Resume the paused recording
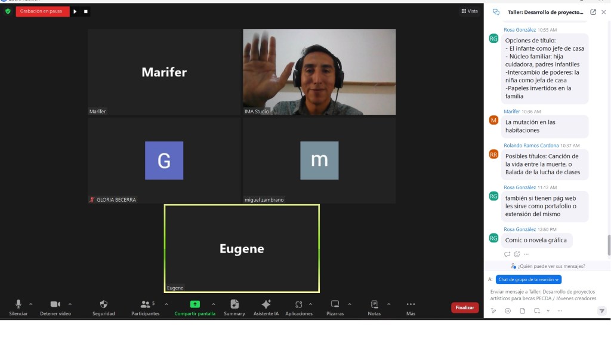Screen dimensions: 611x342 (x=75, y=11)
